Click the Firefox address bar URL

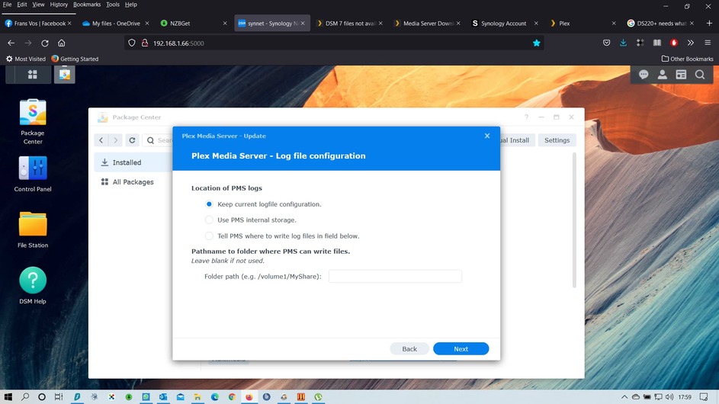click(x=178, y=43)
